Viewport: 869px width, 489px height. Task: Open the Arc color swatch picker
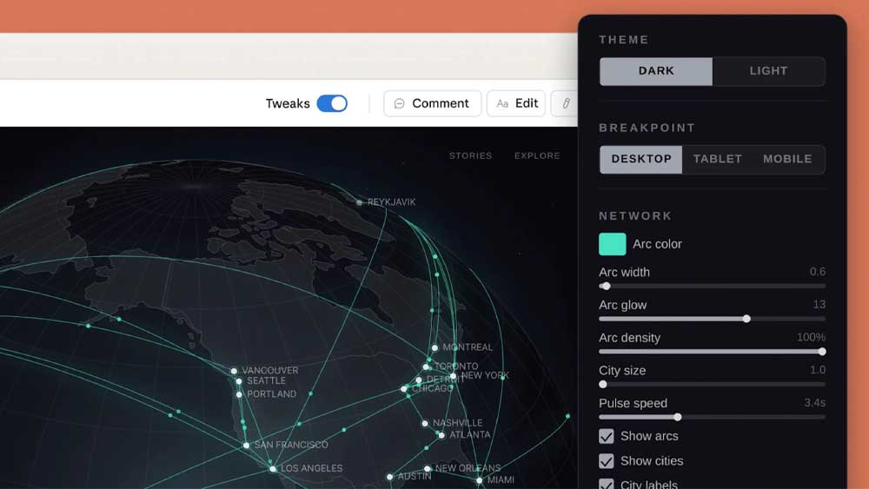[x=613, y=244]
